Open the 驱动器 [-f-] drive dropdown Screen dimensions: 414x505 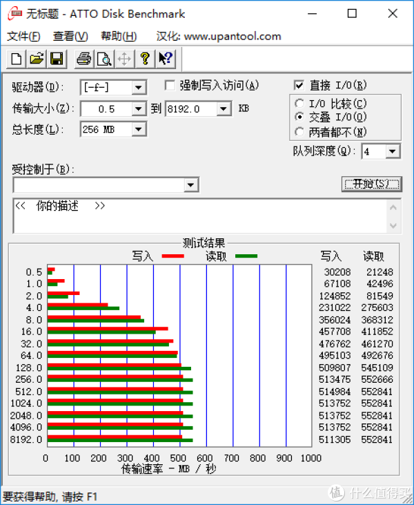coord(139,87)
